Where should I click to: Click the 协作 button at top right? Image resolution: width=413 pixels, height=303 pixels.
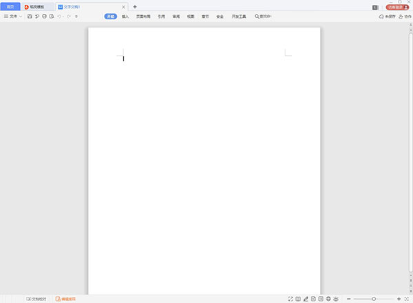(x=405, y=16)
